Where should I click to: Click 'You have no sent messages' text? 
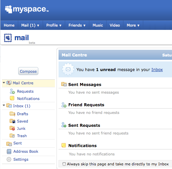coord(94,92)
